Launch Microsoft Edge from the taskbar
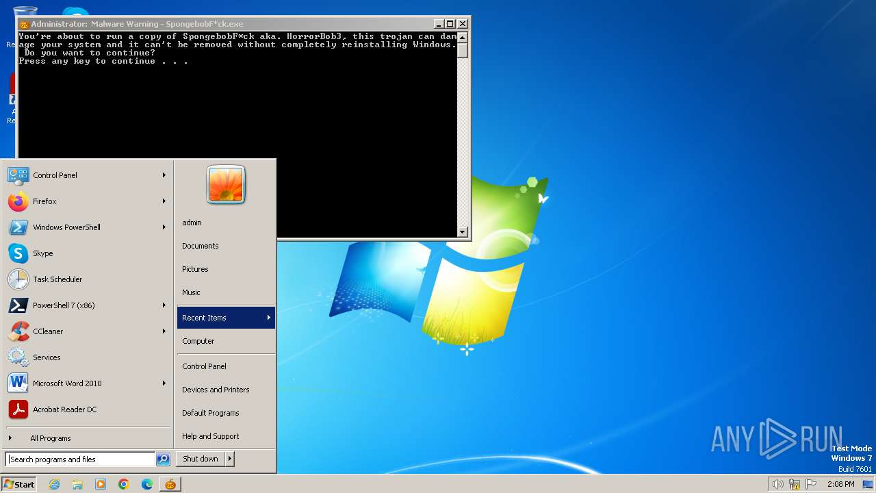 pos(147,484)
